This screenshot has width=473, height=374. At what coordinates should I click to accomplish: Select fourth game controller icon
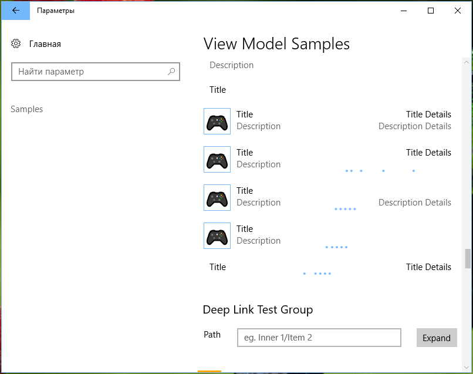(x=217, y=236)
